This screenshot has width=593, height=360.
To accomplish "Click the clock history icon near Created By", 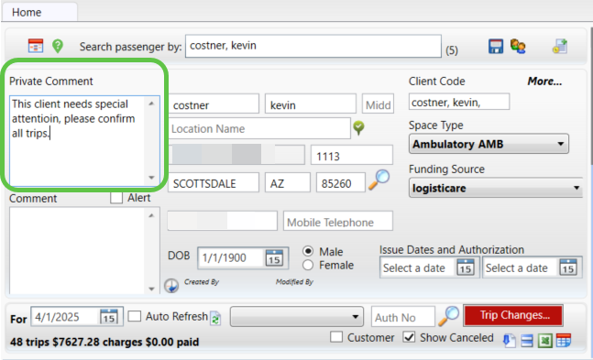I will (x=171, y=286).
